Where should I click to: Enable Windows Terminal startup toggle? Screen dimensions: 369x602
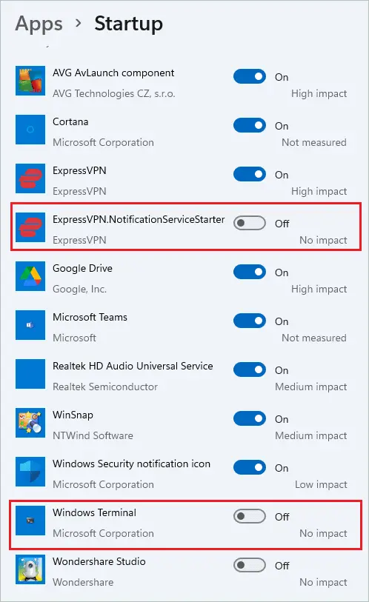tap(250, 516)
